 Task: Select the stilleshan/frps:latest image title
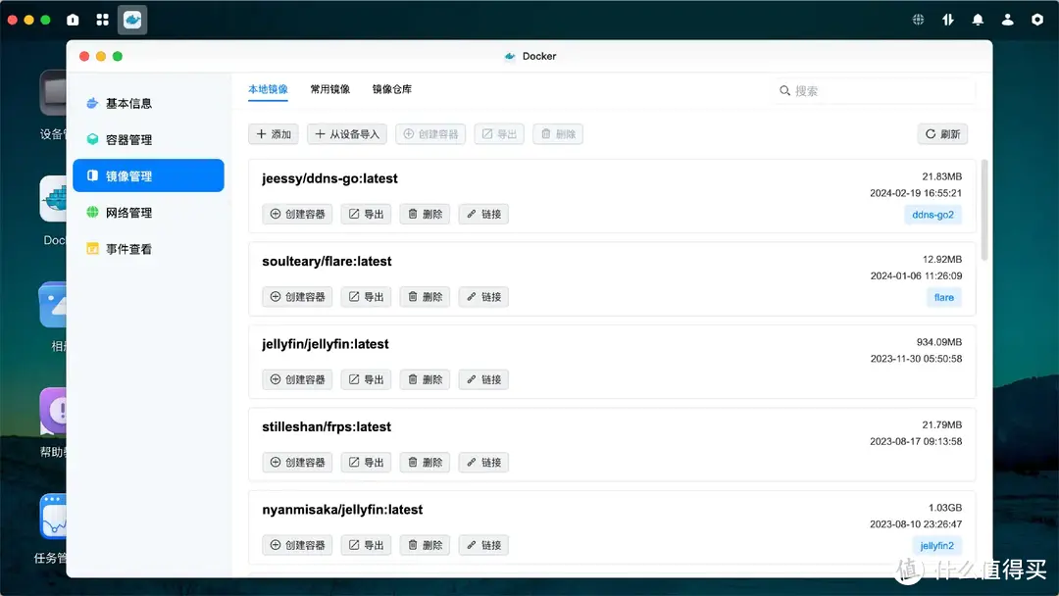click(327, 426)
